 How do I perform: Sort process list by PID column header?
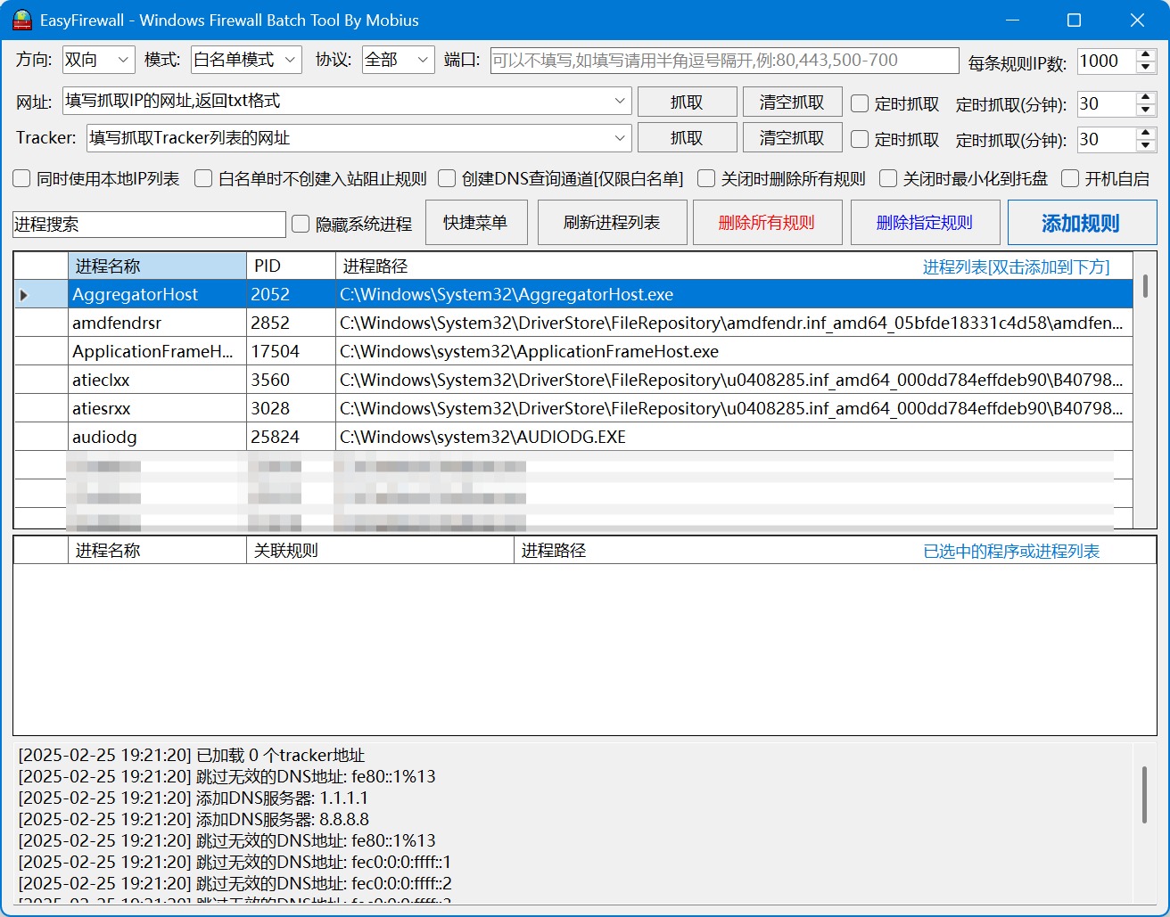(x=292, y=266)
